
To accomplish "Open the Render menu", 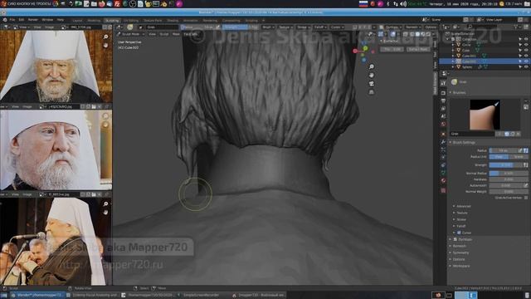I will click(x=33, y=20).
